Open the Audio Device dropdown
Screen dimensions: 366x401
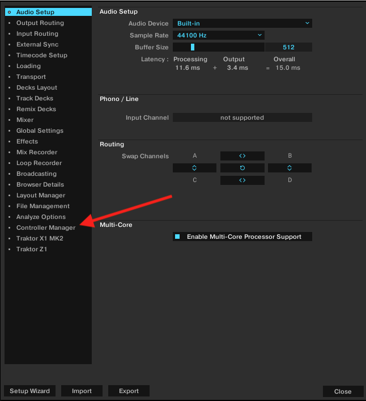pyautogui.click(x=242, y=23)
